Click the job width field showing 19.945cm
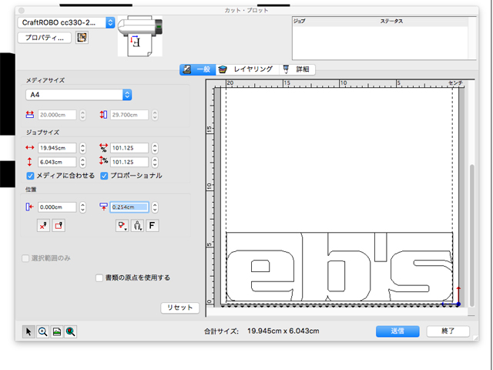 pyautogui.click(x=57, y=147)
